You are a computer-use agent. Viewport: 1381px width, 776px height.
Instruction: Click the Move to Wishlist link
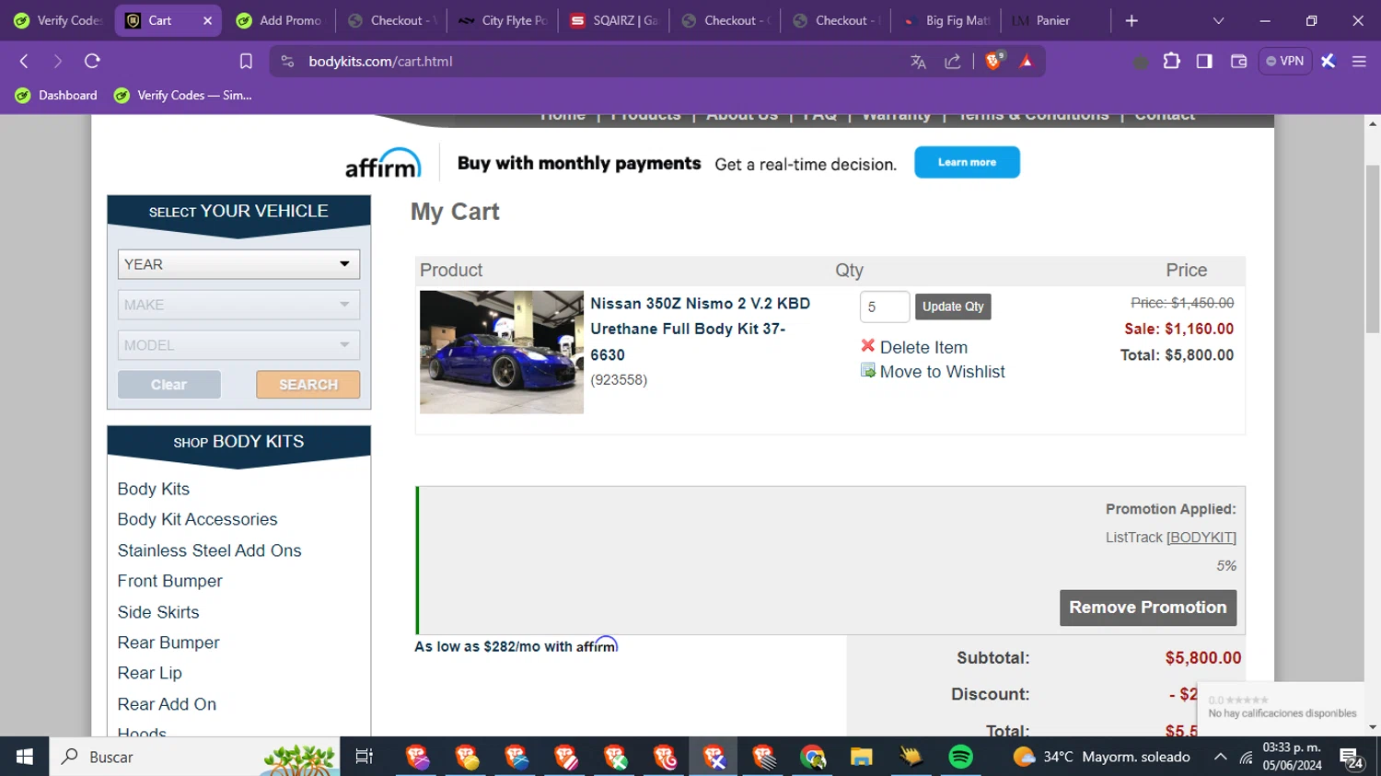(x=942, y=372)
